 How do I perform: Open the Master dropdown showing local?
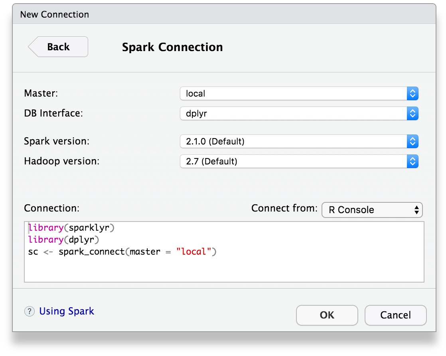(293, 94)
